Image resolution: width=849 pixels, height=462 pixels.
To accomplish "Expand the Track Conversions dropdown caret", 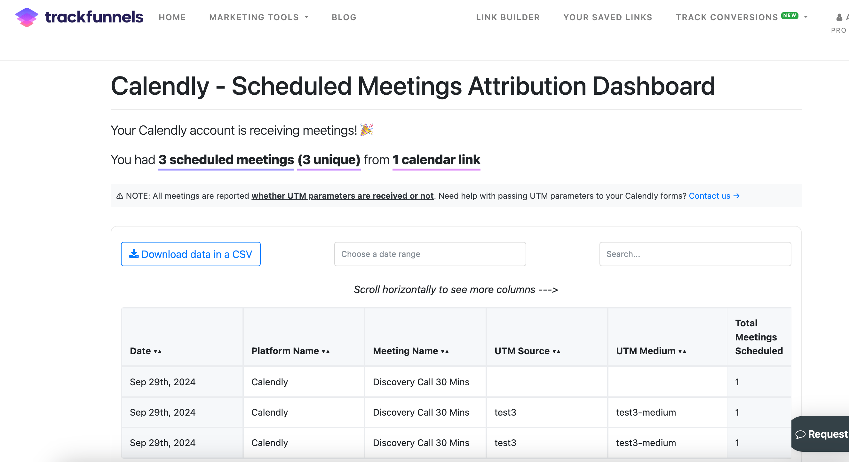I will click(x=806, y=17).
